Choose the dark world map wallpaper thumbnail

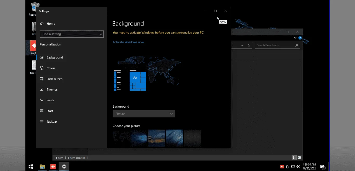tap(121, 138)
